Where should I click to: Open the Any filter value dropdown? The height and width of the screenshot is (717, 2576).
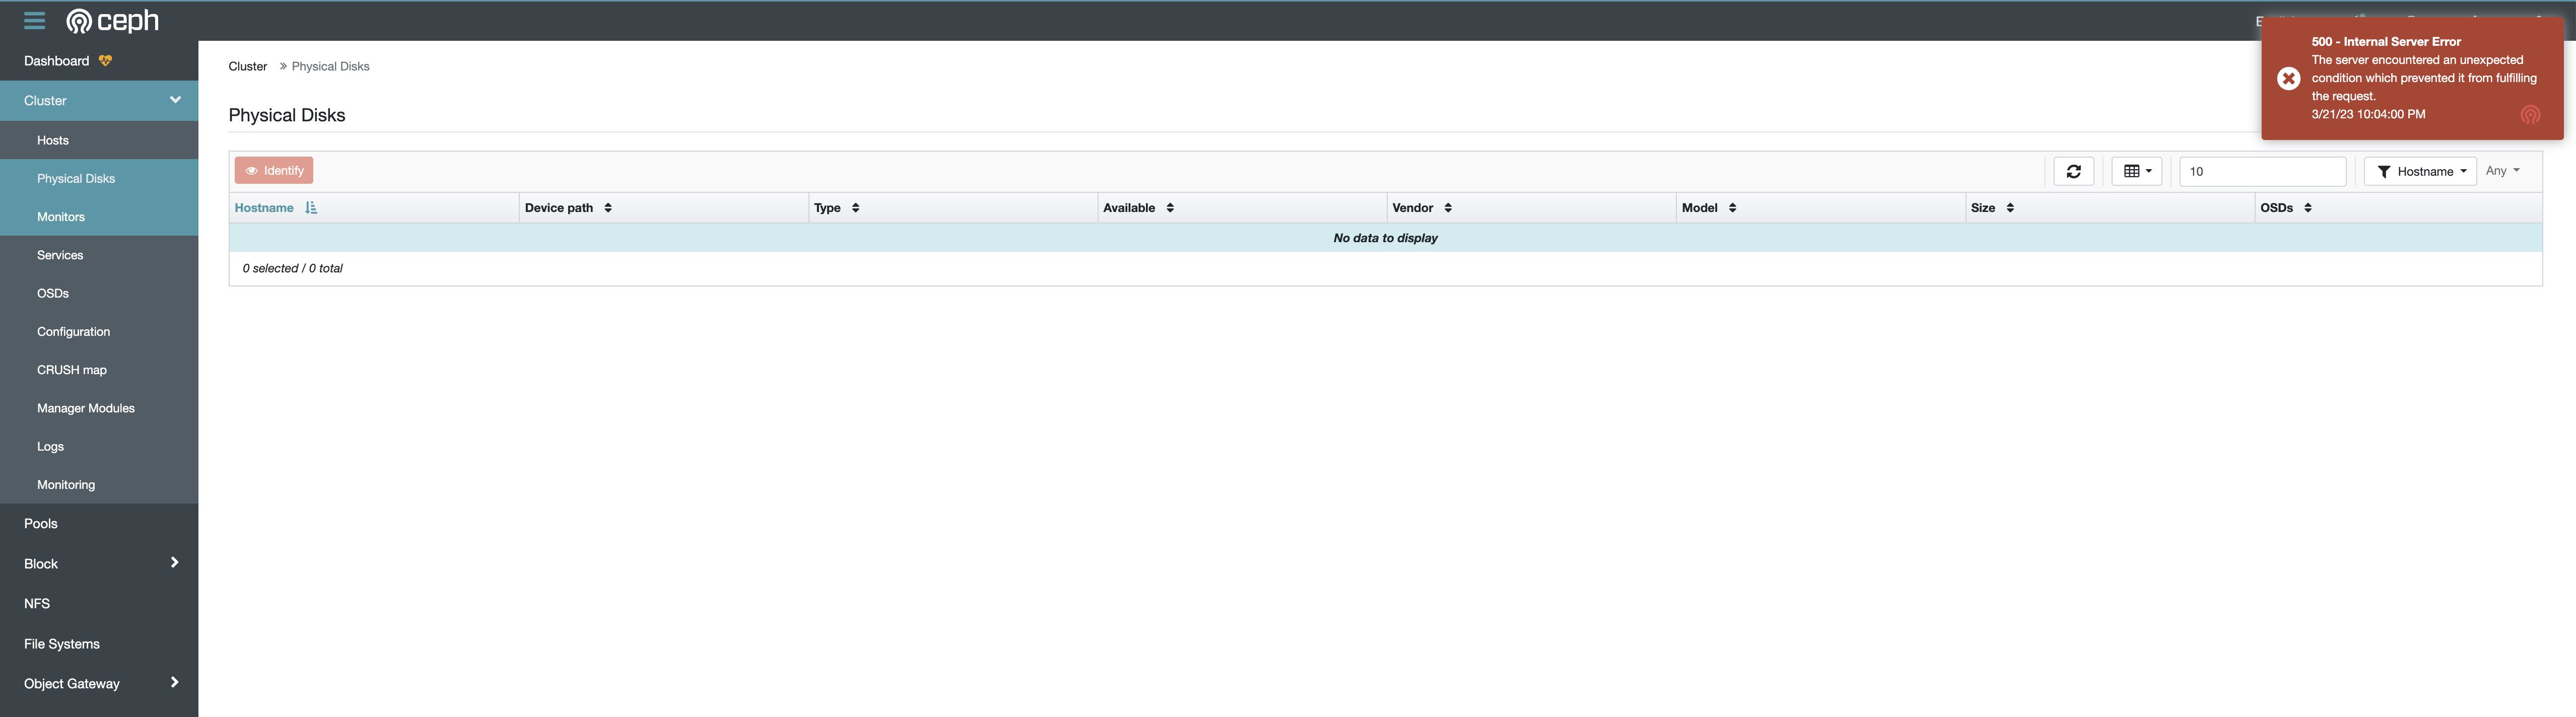pos(2502,171)
